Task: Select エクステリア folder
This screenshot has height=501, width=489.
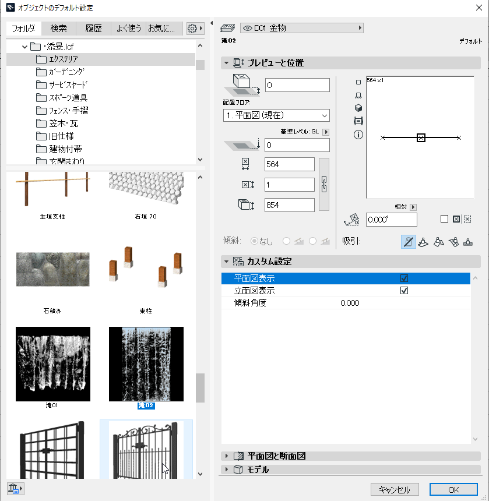Action: tap(101, 59)
